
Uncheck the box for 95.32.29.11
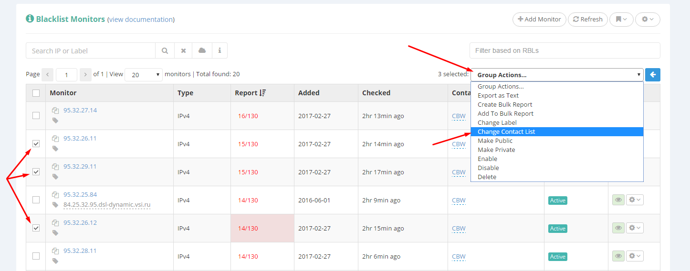(x=36, y=171)
